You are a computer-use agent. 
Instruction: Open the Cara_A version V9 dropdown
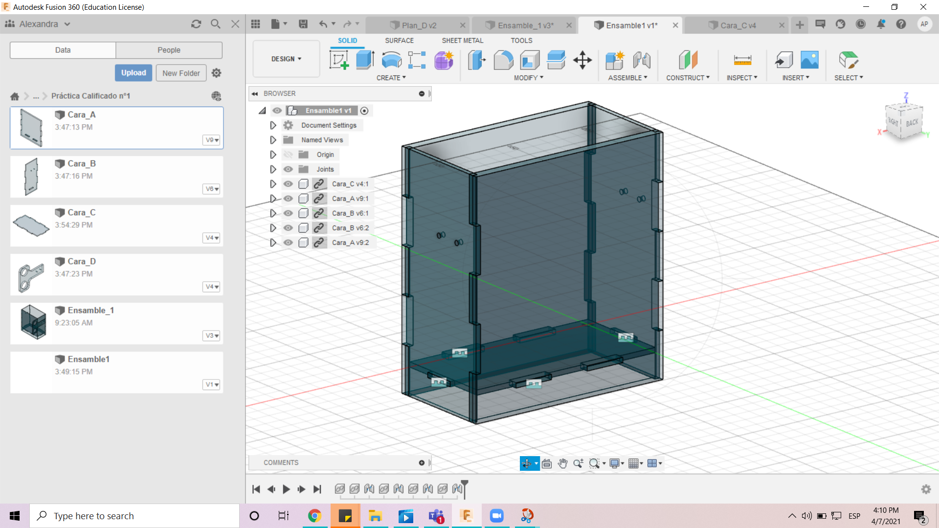211,140
